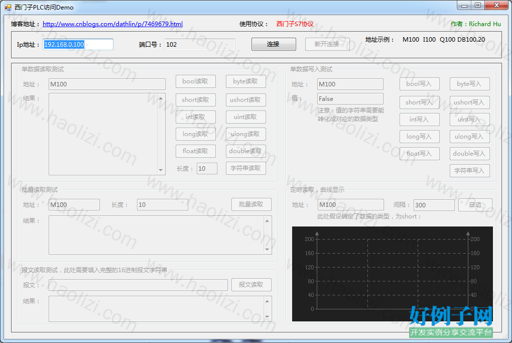Click the batch read 地址 field
Screen dimensions: 512x343
pyautogui.click(x=74, y=205)
